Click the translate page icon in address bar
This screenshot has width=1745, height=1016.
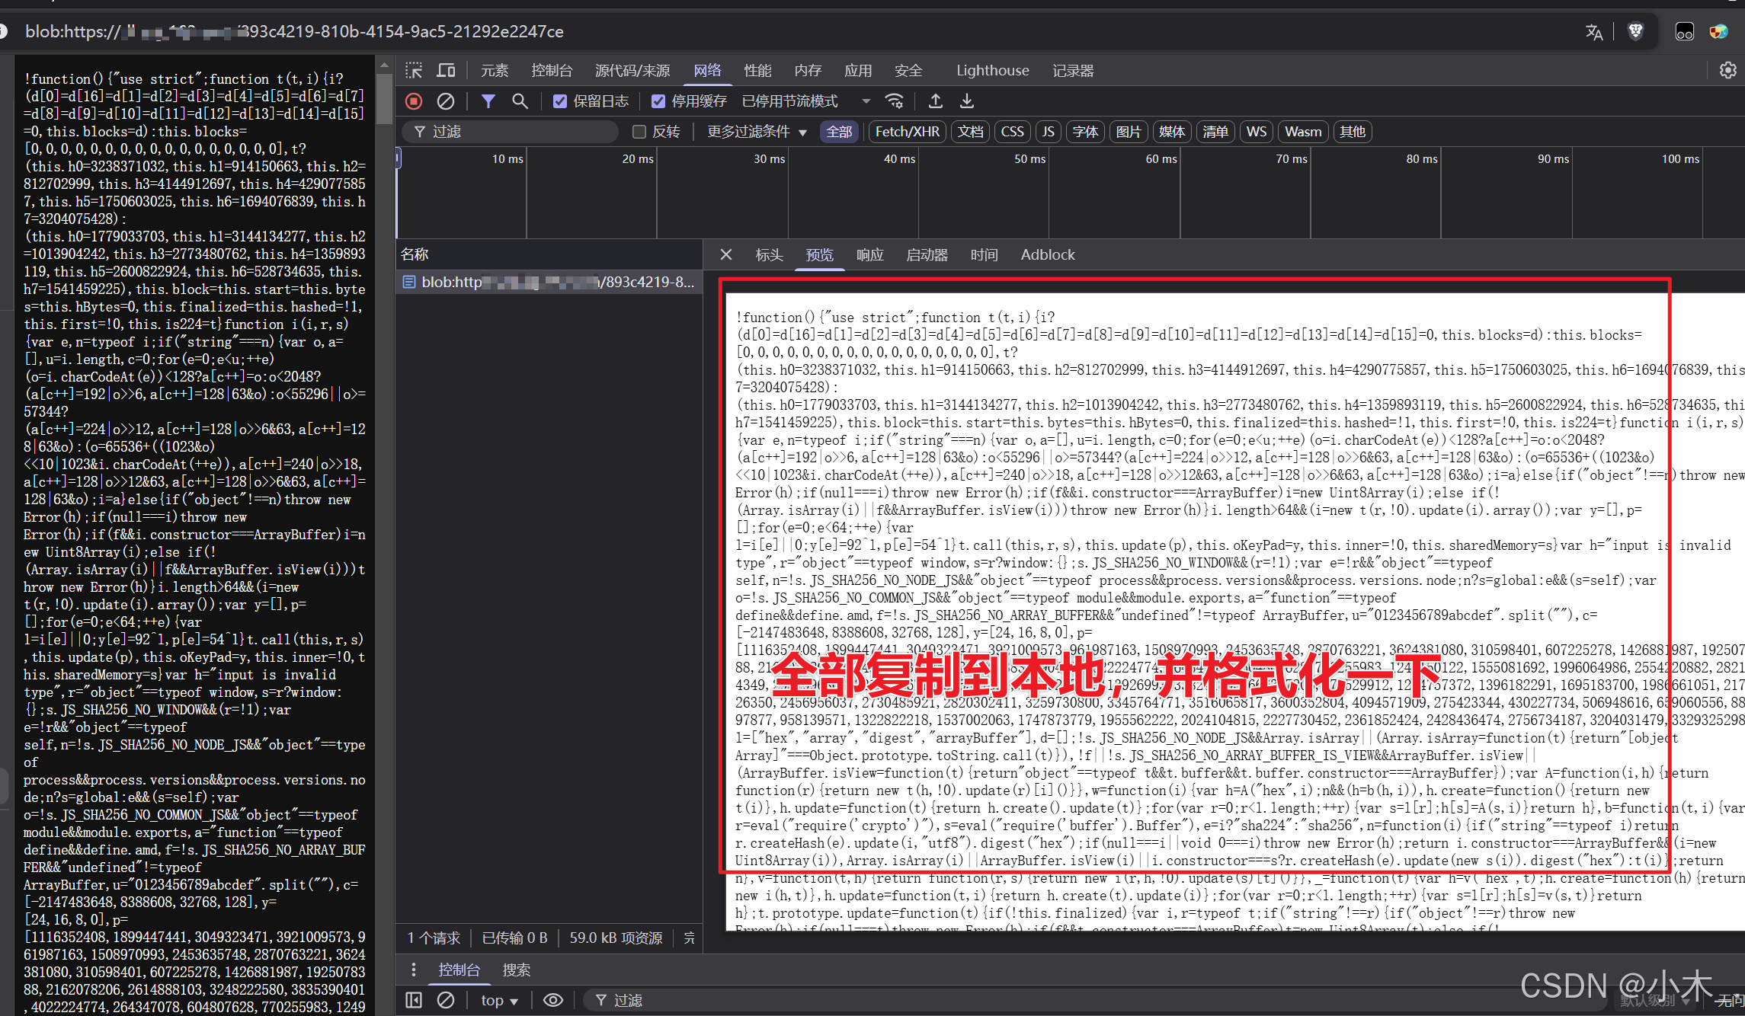[x=1593, y=32]
